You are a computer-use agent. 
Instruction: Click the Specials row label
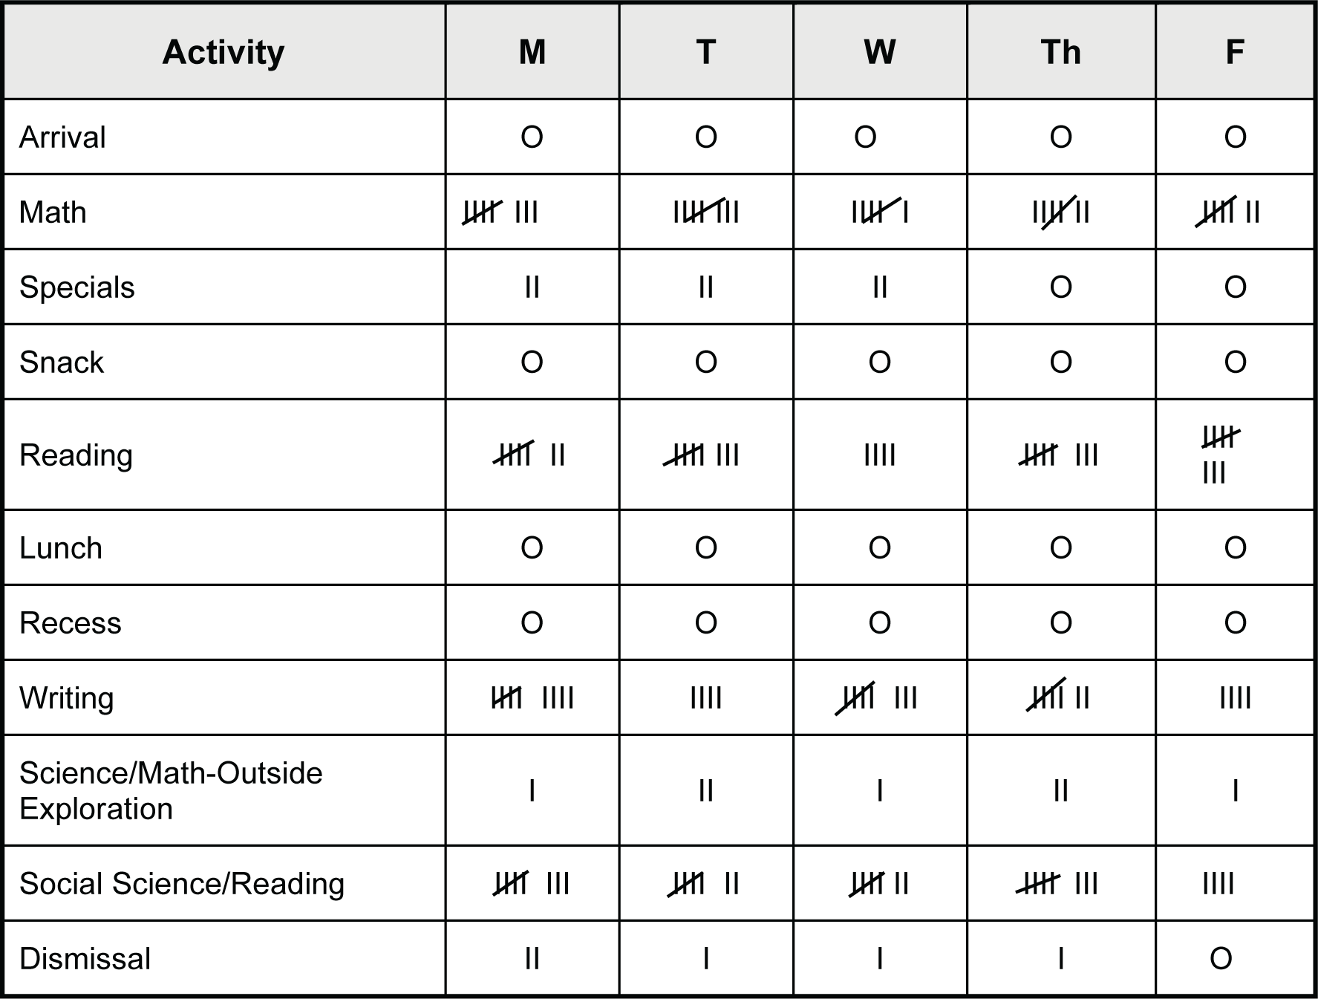tap(77, 287)
